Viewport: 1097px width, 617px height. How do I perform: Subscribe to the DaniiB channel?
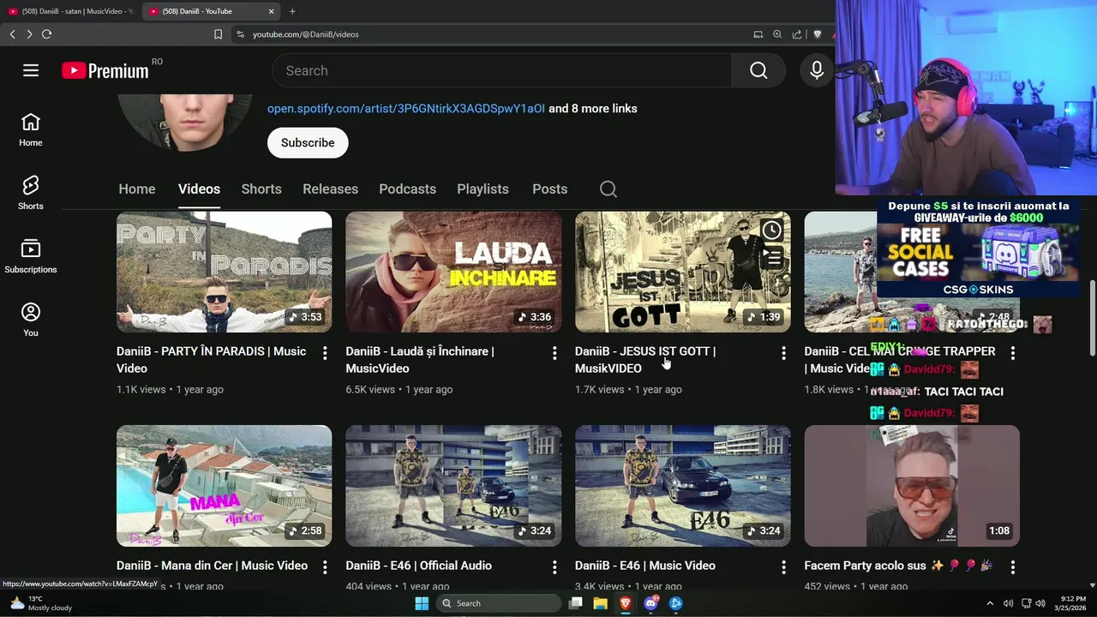(x=308, y=143)
